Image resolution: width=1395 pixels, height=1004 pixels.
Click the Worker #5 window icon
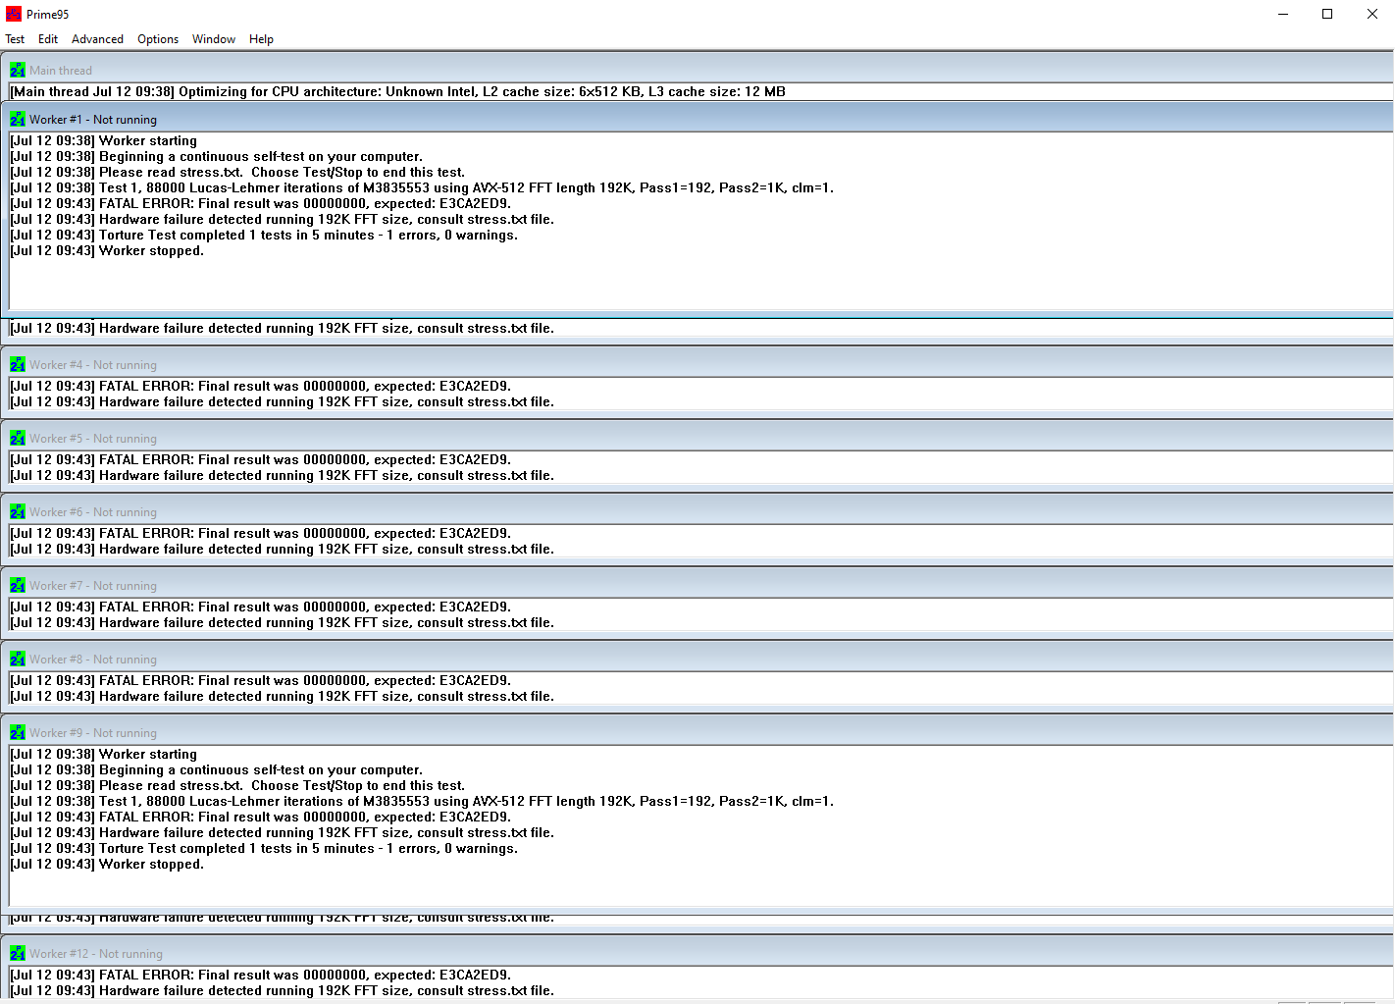point(18,438)
